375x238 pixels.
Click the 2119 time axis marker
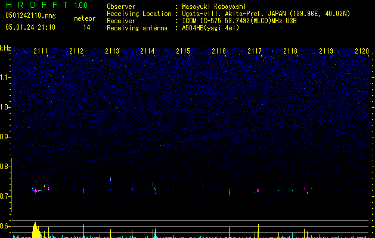click(x=326, y=51)
